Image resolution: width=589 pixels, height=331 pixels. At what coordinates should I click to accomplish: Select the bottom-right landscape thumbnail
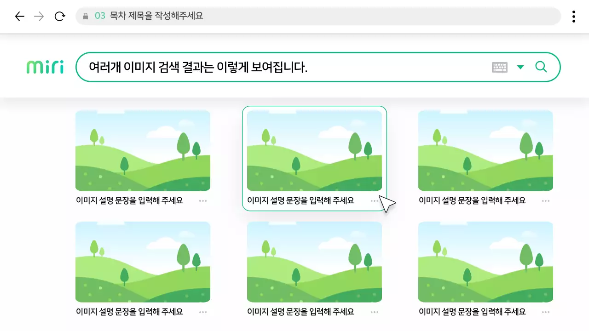pos(485,262)
